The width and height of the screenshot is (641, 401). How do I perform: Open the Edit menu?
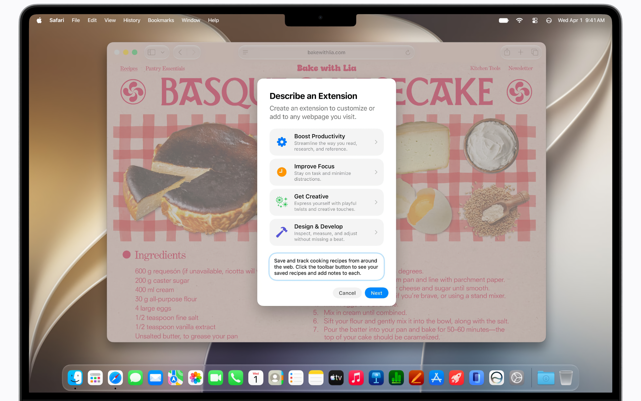(x=92, y=20)
